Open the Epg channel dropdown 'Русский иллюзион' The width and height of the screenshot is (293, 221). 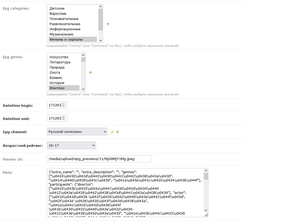click(77, 132)
